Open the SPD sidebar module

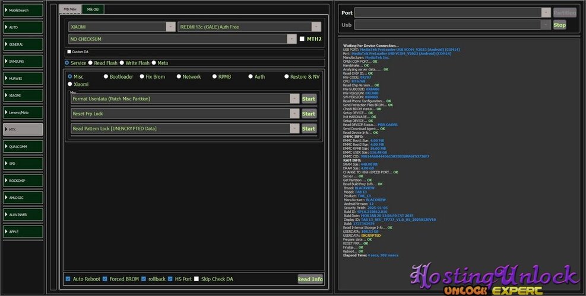pyautogui.click(x=23, y=163)
